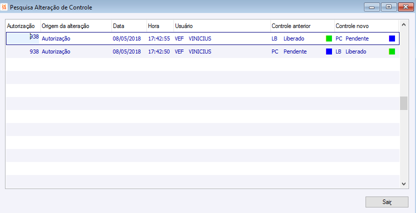This screenshot has height=213, width=416.
Task: Click the scrollbar down arrow
Action: pyautogui.click(x=403, y=183)
